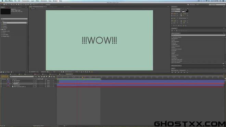
Task: Toggle visibility eye of second timeline layer
Action: (x=1, y=82)
